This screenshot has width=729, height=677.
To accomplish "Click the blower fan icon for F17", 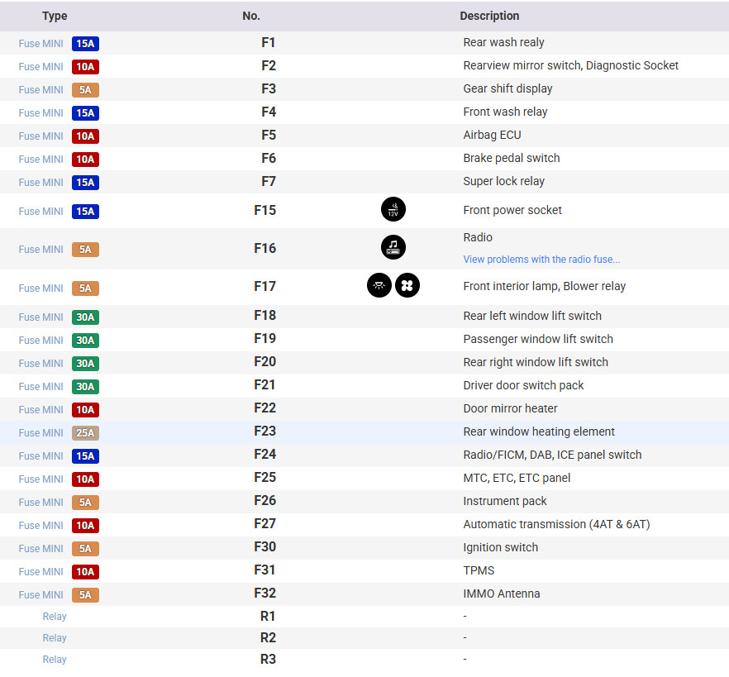I will click(x=407, y=285).
